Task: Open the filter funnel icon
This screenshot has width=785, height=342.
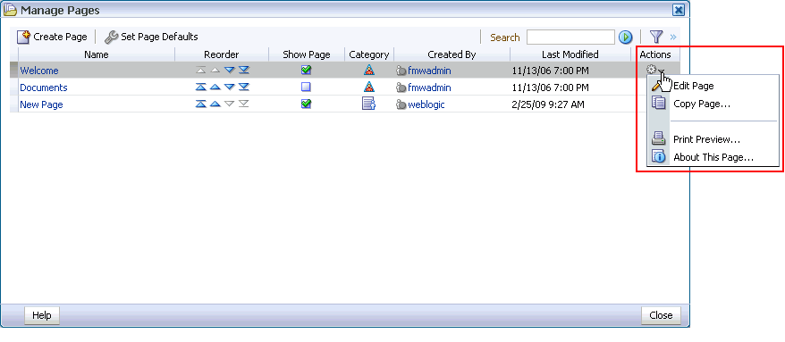Action: click(656, 37)
